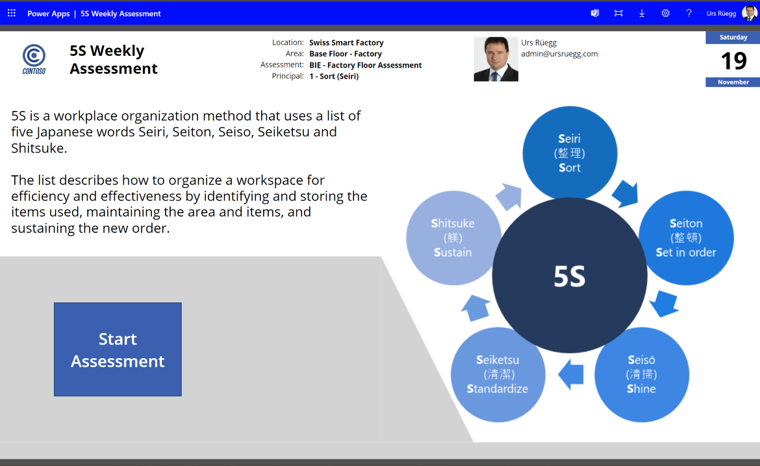Click the 'Assessment:' label

pos(282,65)
